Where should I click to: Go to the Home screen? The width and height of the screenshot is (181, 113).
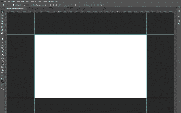click(3, 5)
